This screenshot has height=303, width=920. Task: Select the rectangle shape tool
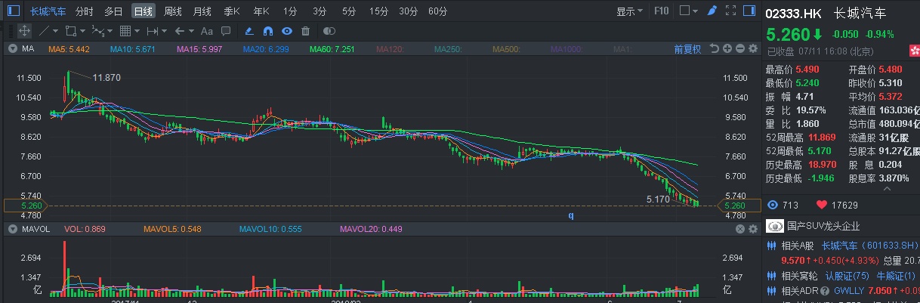tap(71, 31)
